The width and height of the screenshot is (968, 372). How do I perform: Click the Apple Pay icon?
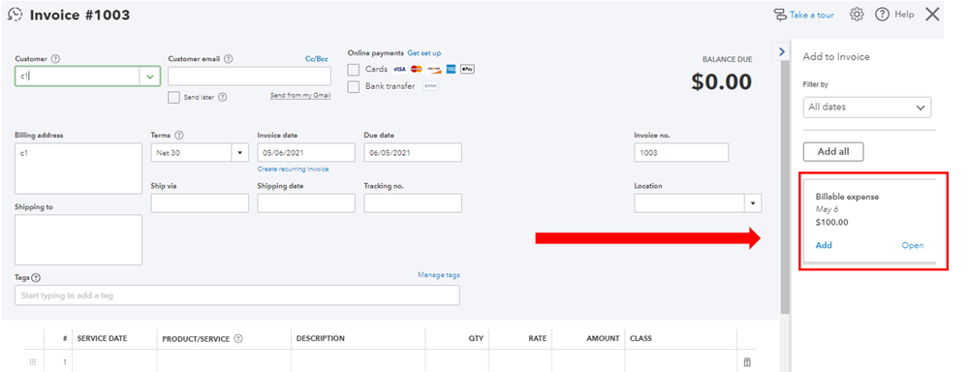point(467,69)
